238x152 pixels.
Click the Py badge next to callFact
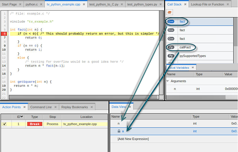(171, 47)
